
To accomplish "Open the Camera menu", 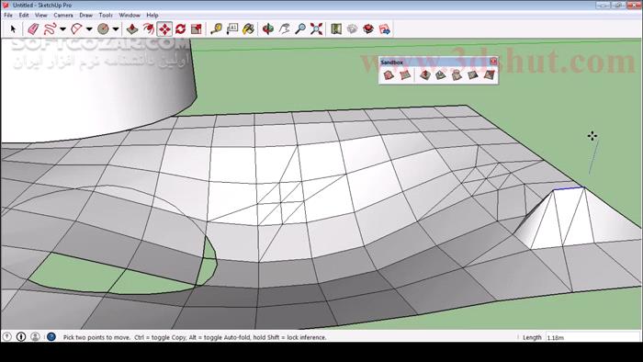I will pyautogui.click(x=63, y=16).
